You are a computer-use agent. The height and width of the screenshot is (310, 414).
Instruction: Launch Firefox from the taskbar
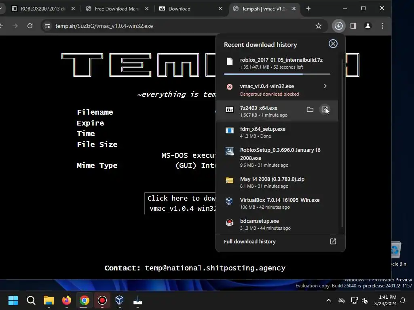[x=67, y=300]
